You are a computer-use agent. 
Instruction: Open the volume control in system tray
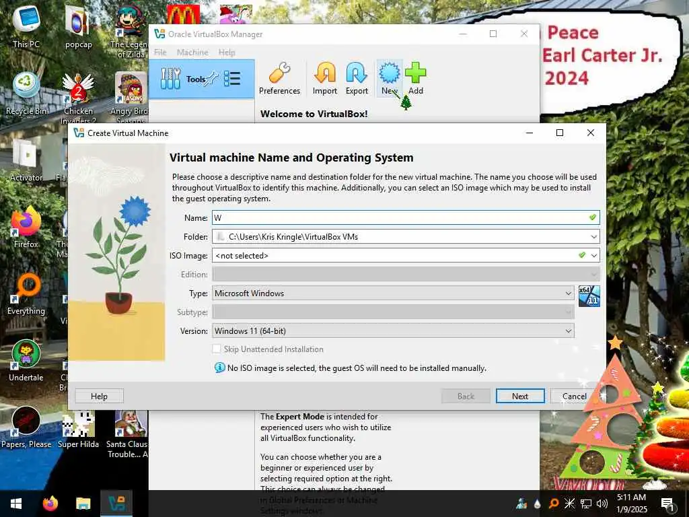(602, 504)
